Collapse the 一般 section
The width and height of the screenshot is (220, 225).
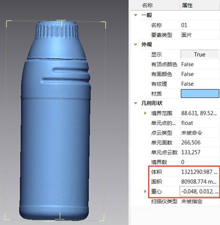(x=136, y=15)
